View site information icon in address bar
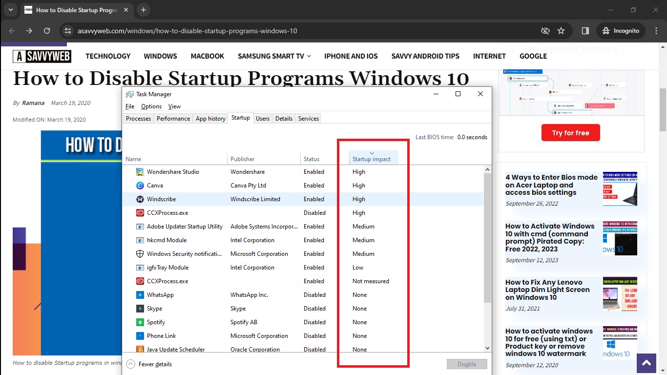 point(67,31)
